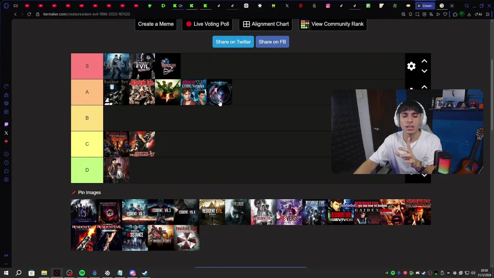The image size is (494, 278).
Task: Switch to the Create browser tab
Action: click(x=424, y=6)
